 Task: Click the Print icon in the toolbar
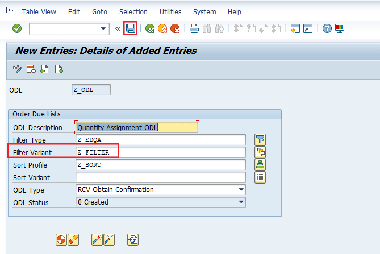[x=194, y=28]
